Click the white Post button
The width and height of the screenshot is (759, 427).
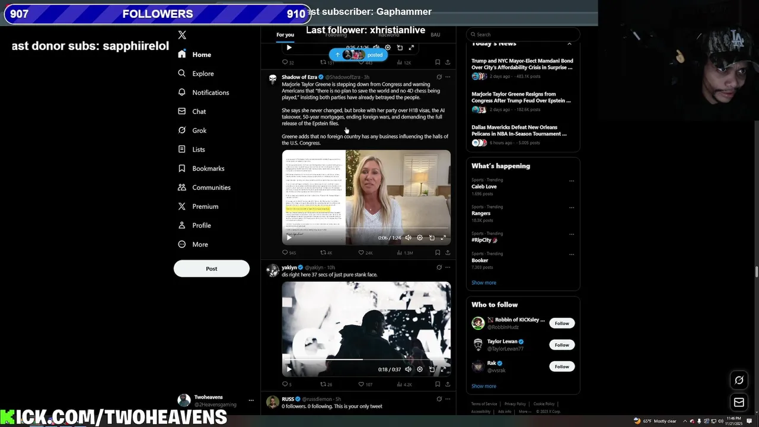212,269
